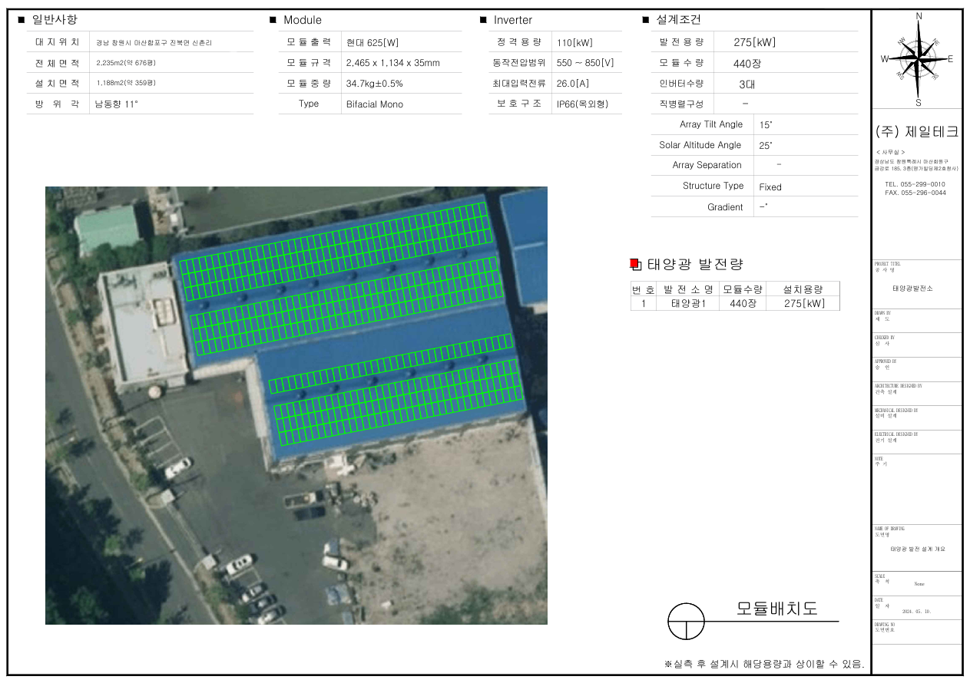970x683 pixels.
Task: Click the black square bullet before 일반사항
Action: click(21, 20)
